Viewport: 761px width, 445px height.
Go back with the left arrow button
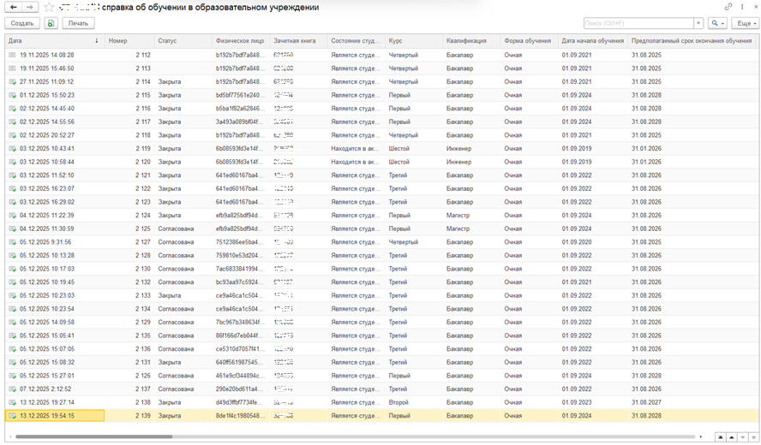click(14, 7)
